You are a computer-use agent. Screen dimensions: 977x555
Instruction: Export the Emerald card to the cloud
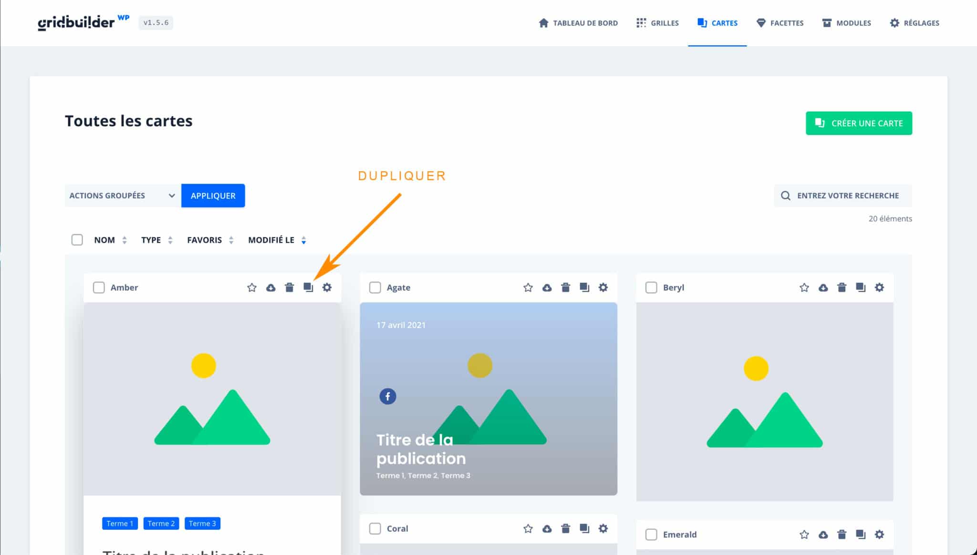[822, 534]
